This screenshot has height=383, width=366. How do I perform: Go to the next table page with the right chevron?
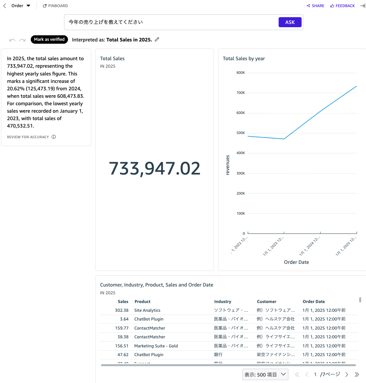(x=346, y=374)
